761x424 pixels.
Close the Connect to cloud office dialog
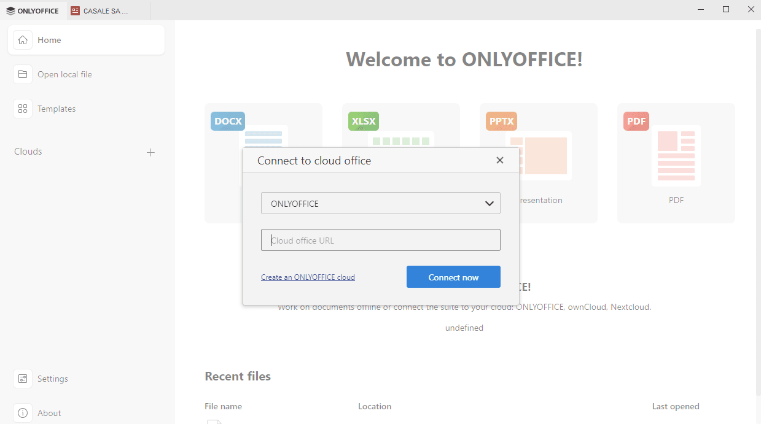tap(500, 160)
